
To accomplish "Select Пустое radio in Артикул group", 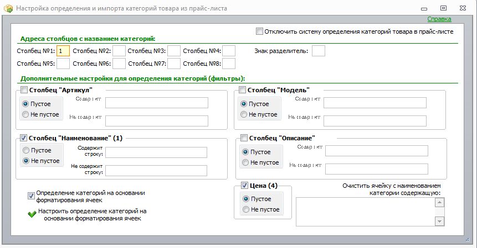I will 25,104.
